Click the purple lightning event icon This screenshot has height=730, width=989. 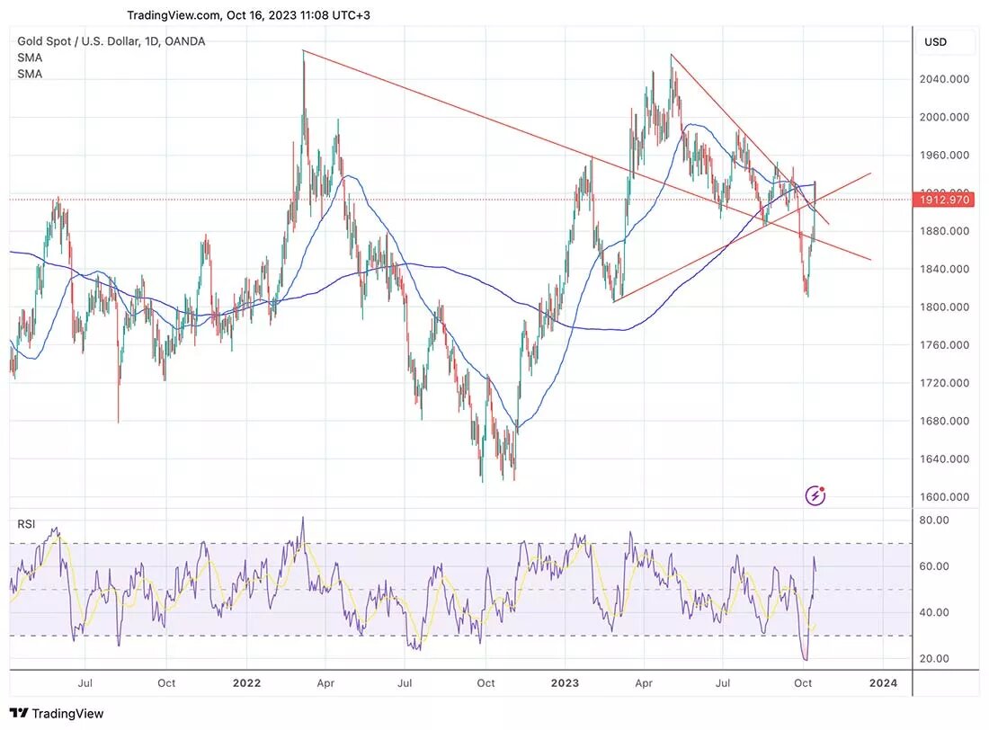(x=815, y=495)
